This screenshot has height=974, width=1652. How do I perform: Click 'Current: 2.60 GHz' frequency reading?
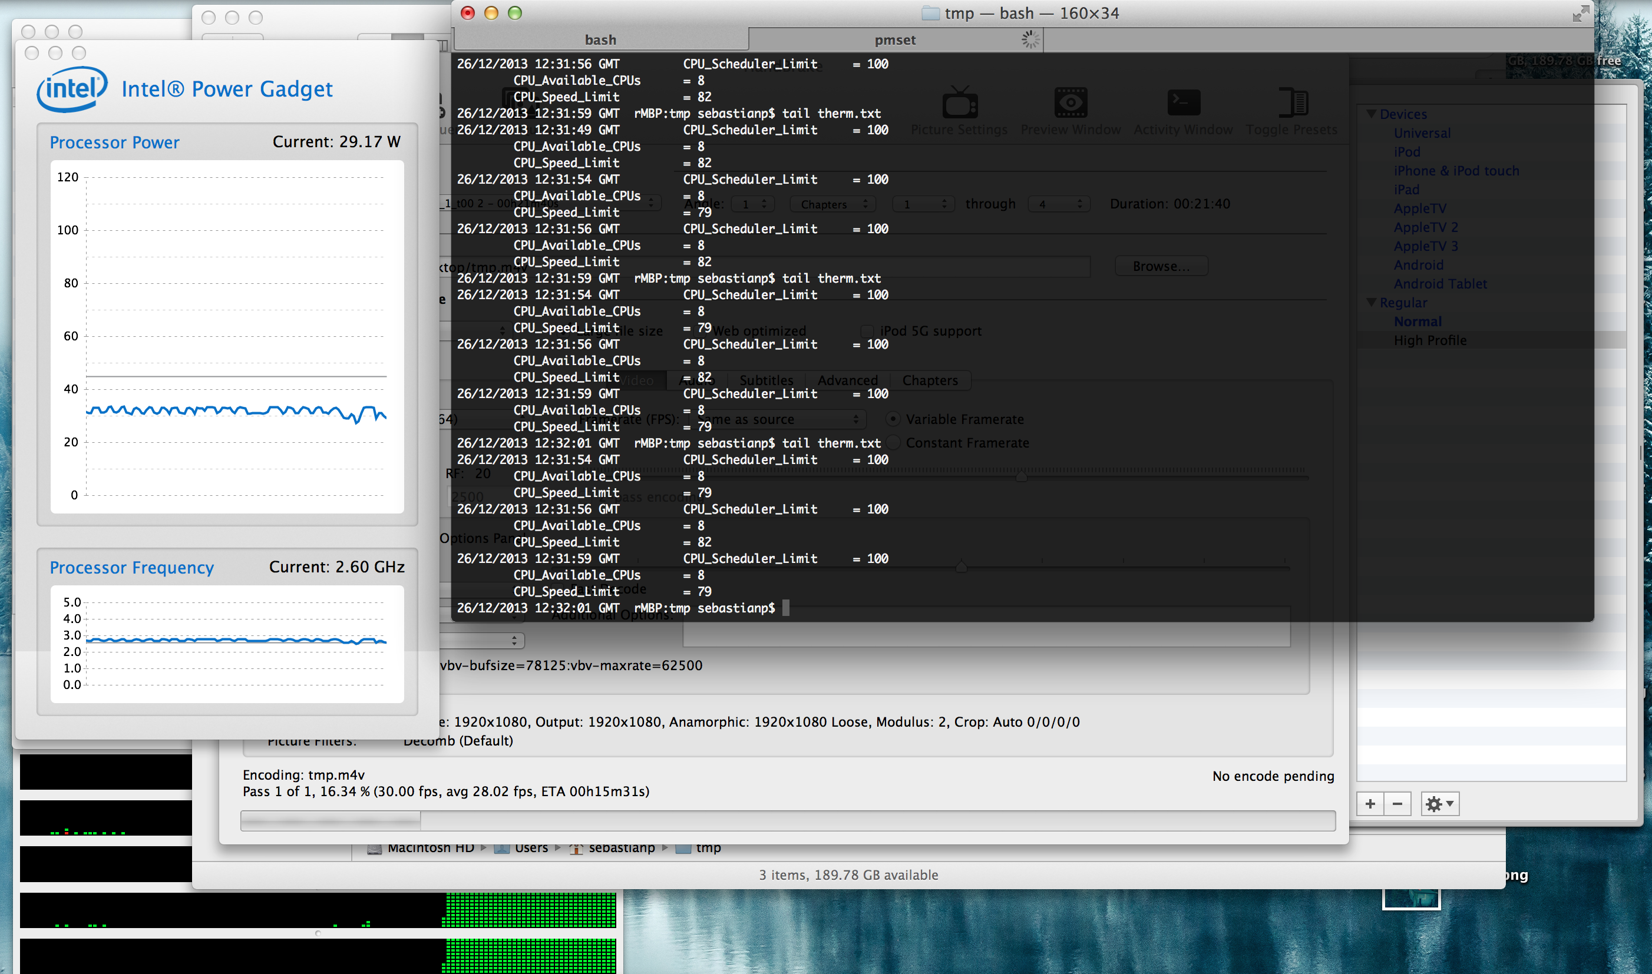pos(337,567)
